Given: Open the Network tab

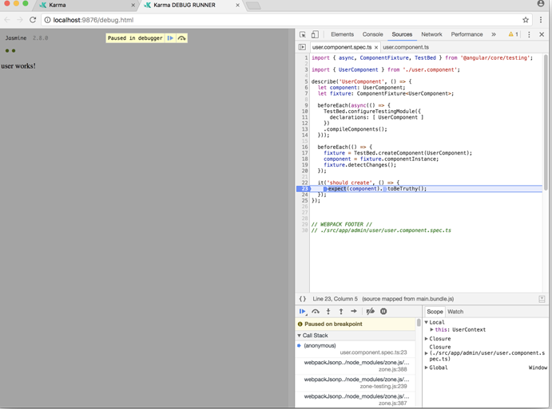Looking at the screenshot, I should [x=431, y=34].
